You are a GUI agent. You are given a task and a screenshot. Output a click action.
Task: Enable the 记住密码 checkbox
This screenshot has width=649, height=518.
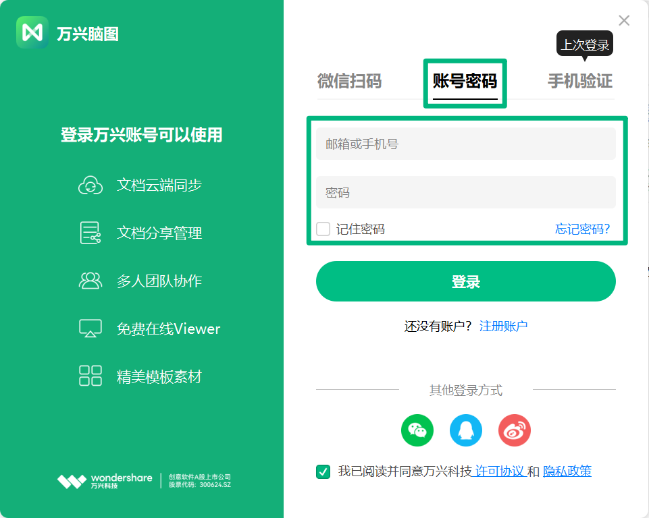tap(323, 229)
